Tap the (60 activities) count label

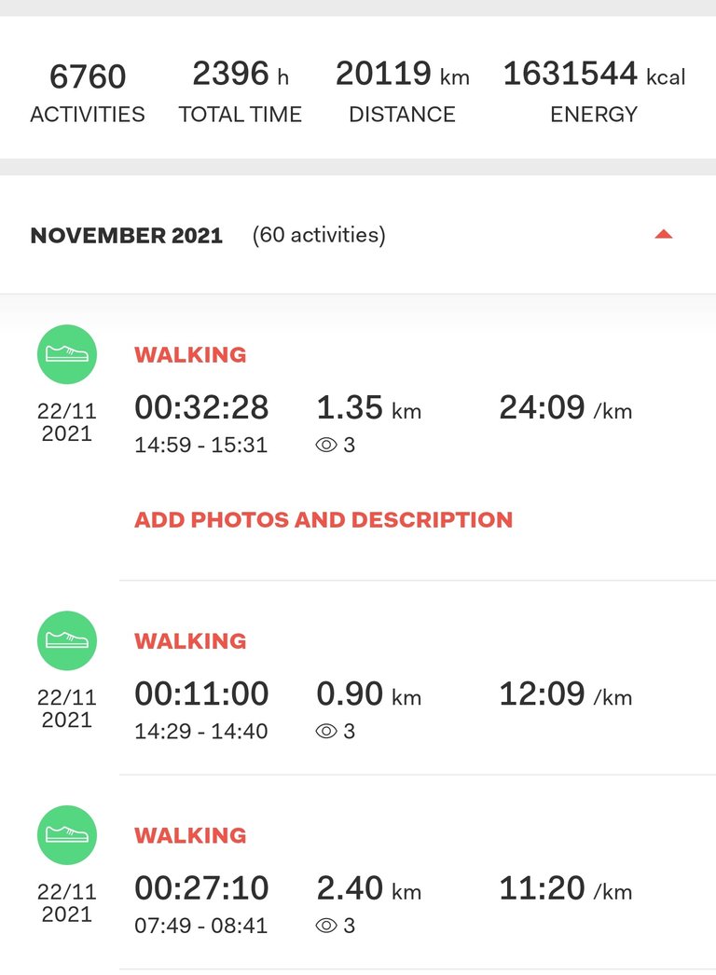[x=319, y=235]
